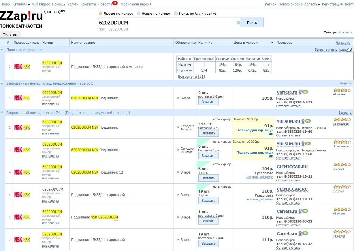Click the green update status dot in row 2

(178, 127)
